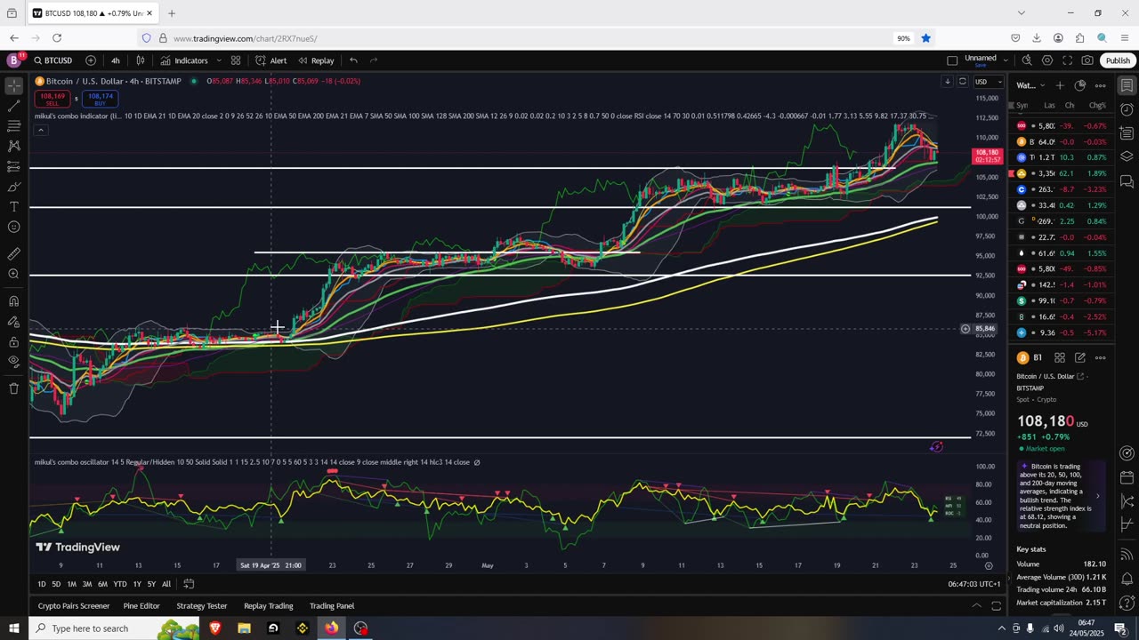Open the BTCUSD symbol search
This screenshot has height=640, width=1139.
(x=53, y=60)
